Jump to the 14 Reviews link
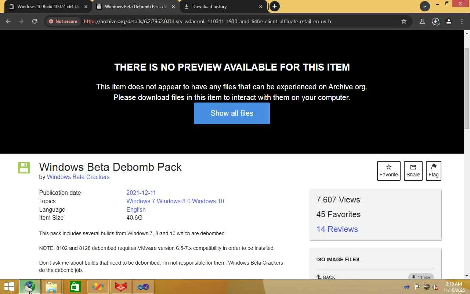 click(337, 229)
